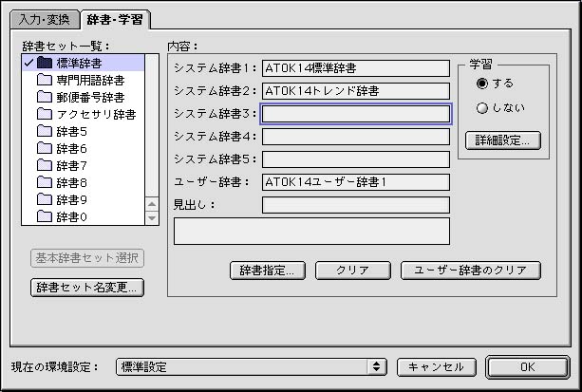Click the disabled 基本辞書セット選択 button
The image size is (582, 392).
tap(87, 257)
